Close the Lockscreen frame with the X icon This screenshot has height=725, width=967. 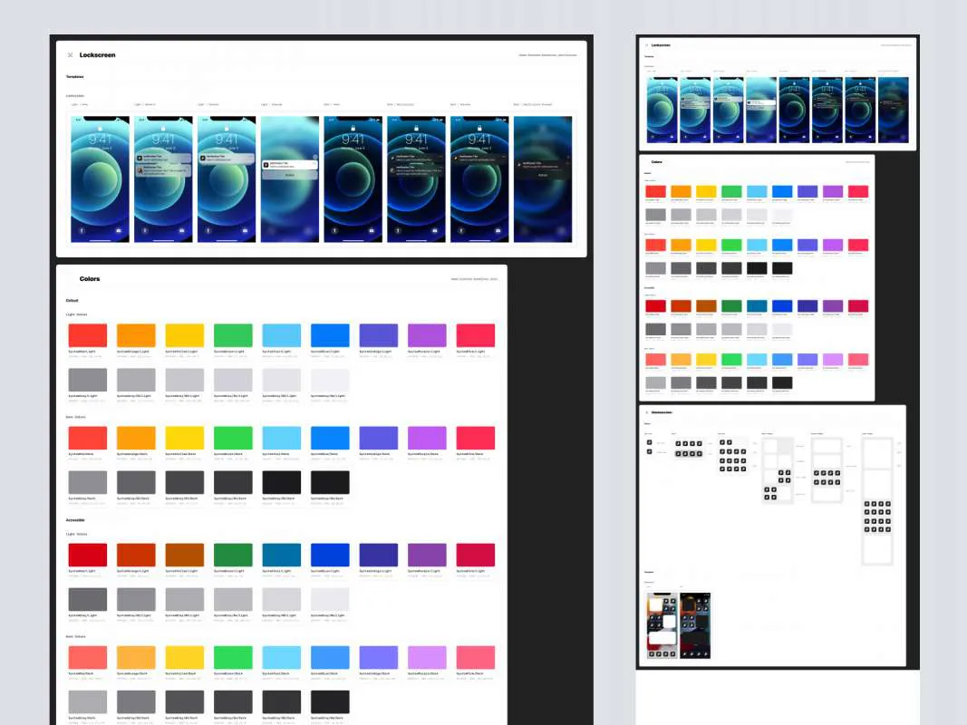coord(70,54)
